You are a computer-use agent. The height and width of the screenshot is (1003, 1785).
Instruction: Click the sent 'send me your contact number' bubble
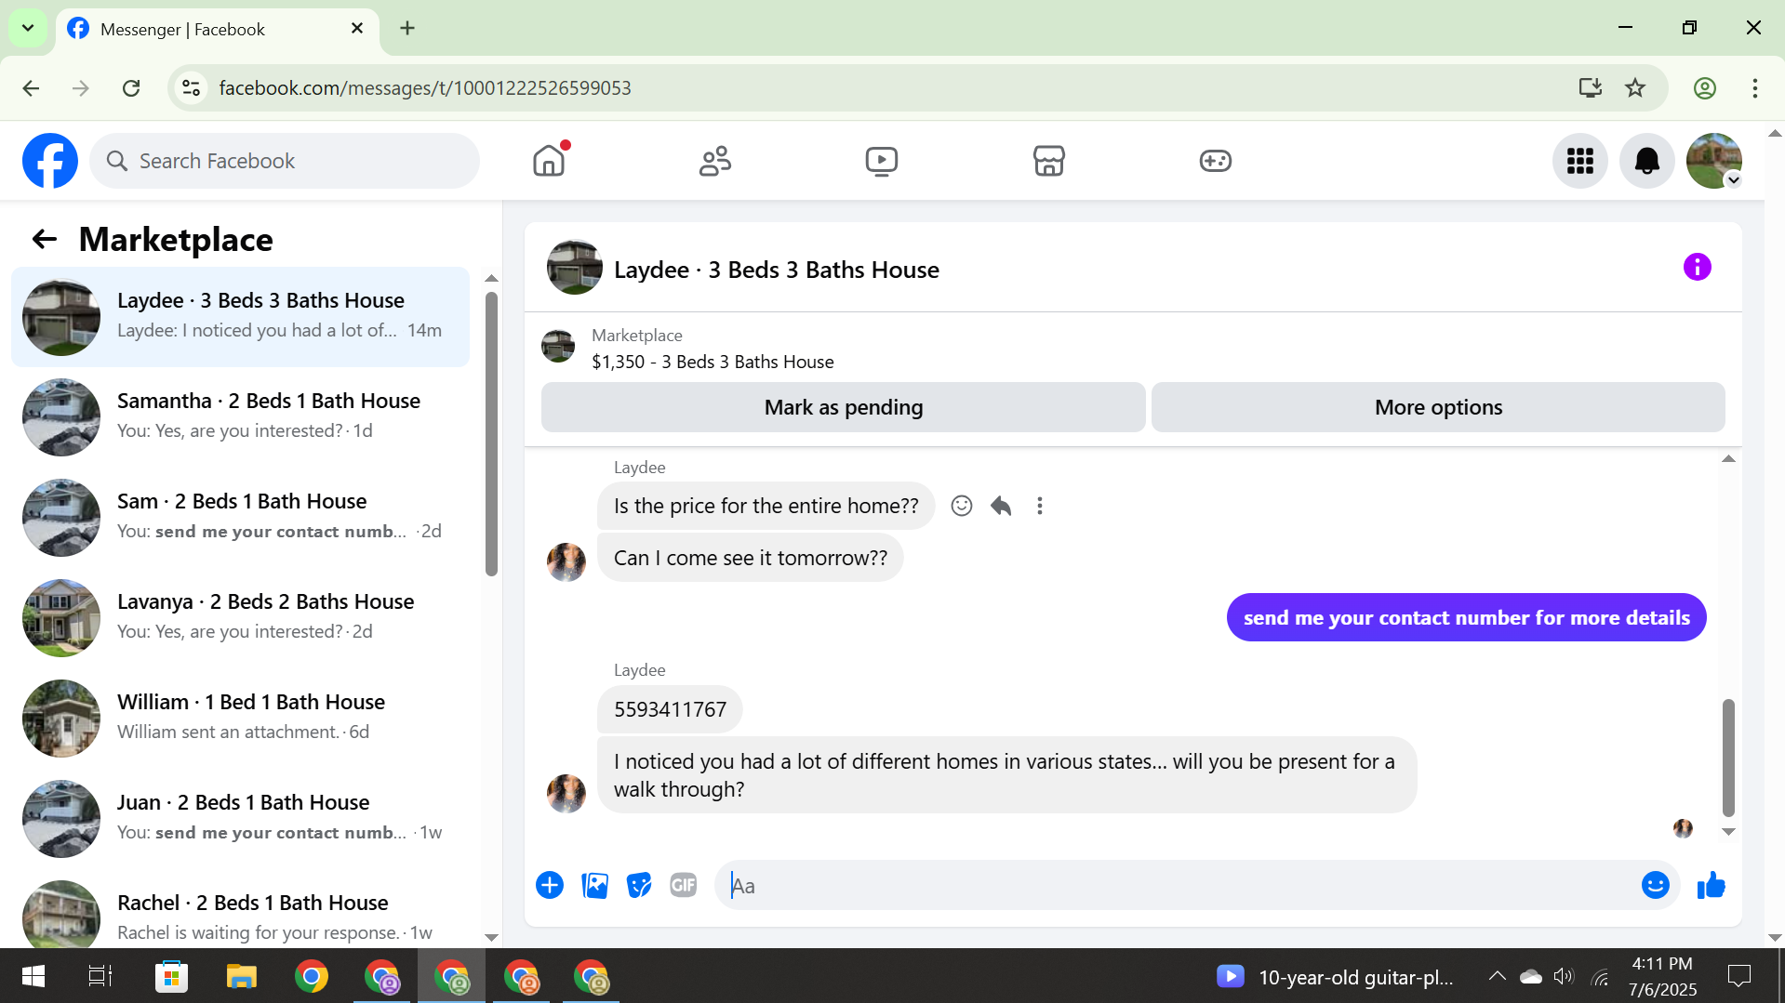pyautogui.click(x=1466, y=617)
